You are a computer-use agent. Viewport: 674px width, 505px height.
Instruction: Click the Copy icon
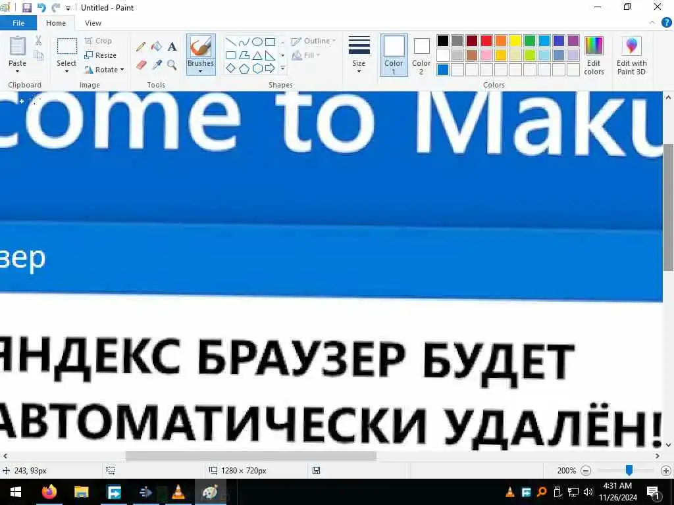39,56
